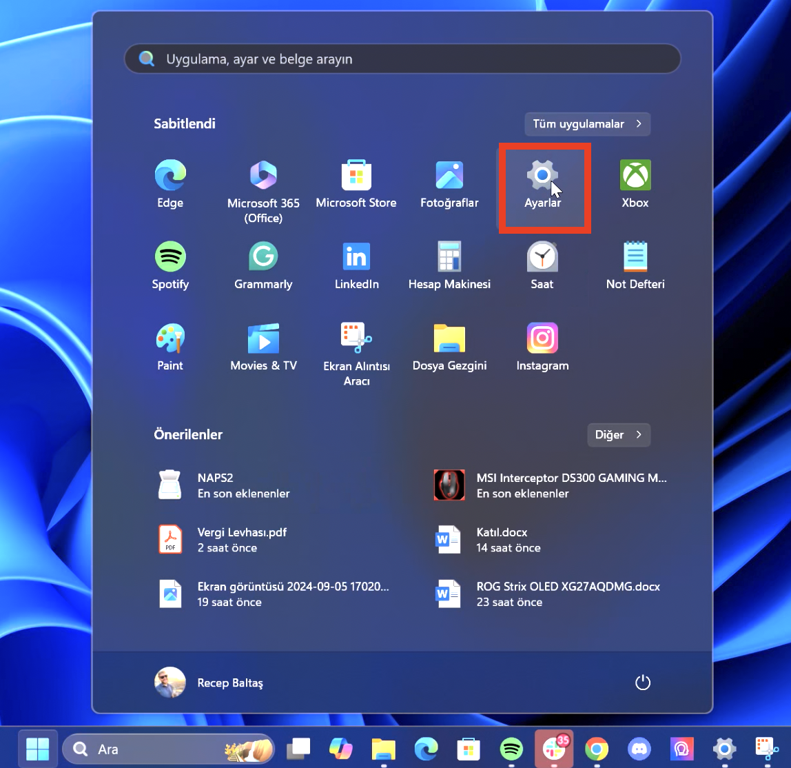The height and width of the screenshot is (768, 791).
Task: Open Ekran görüntüsü 2024-09-05 recommended image
Action: click(275, 594)
